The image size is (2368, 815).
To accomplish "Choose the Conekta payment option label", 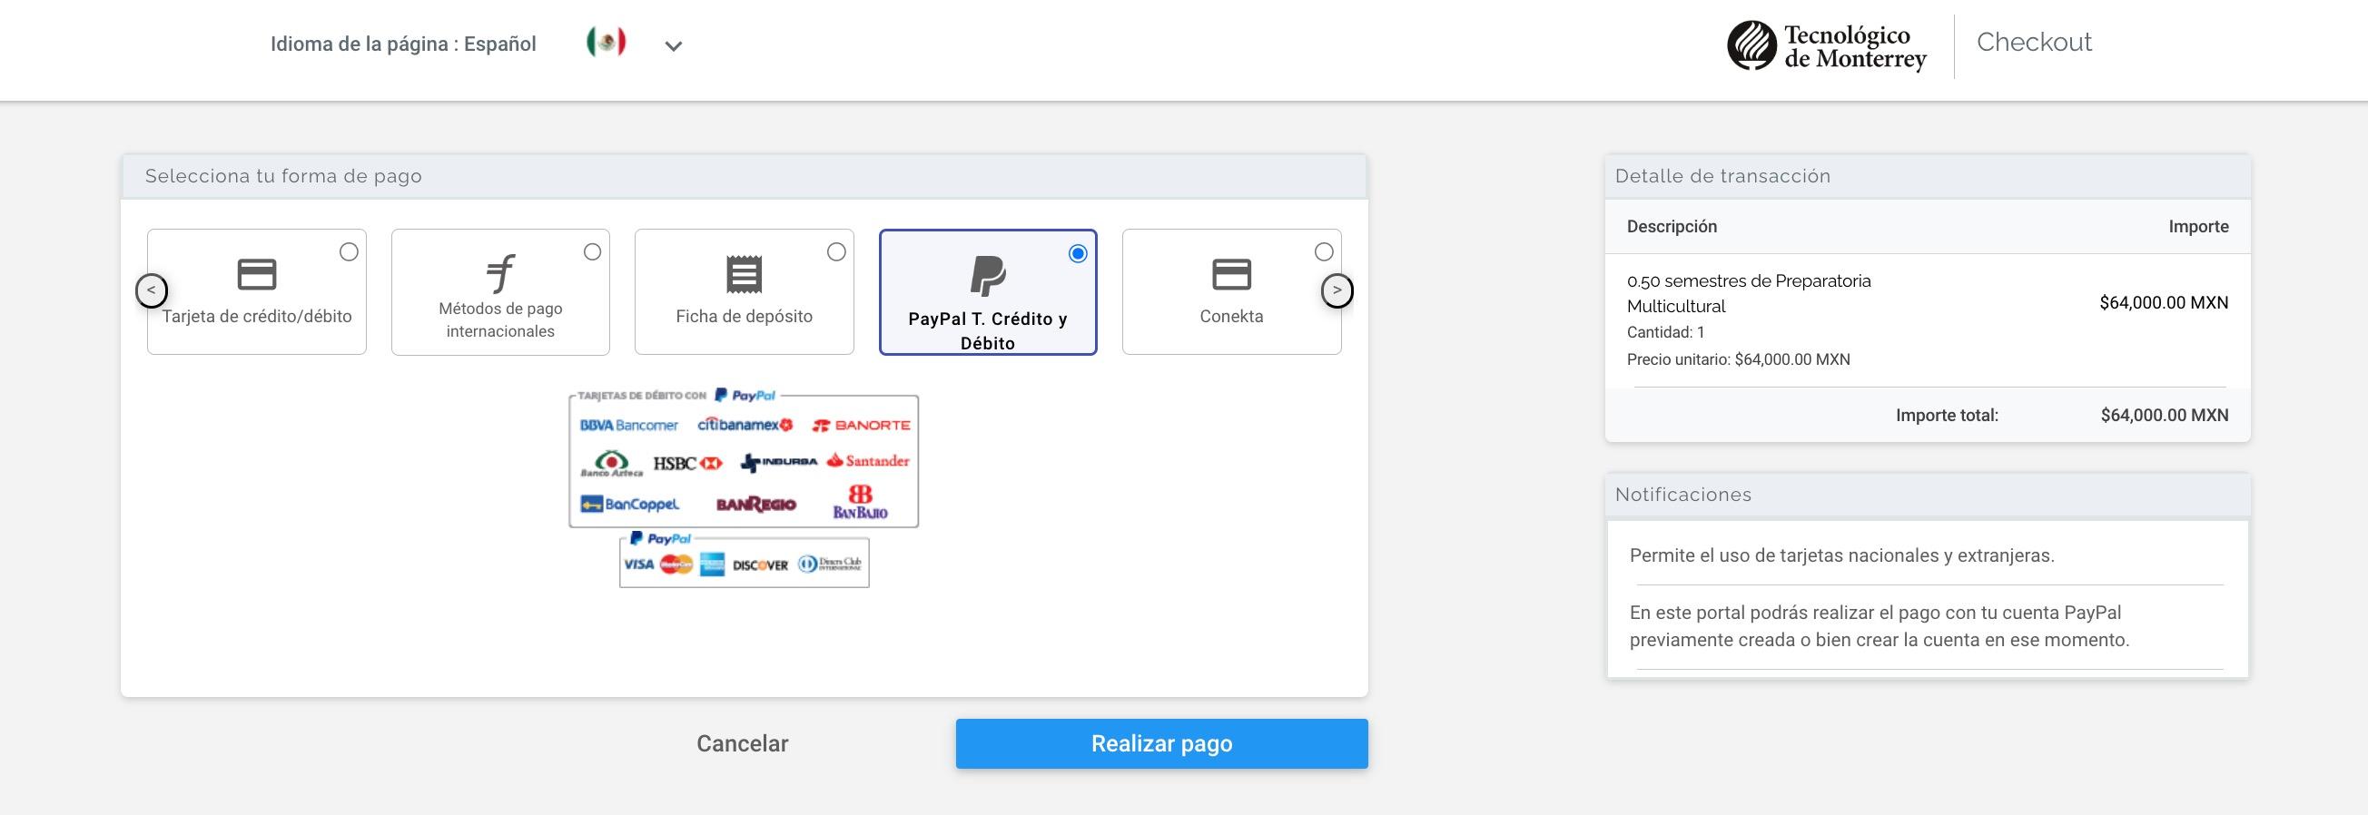I will click(x=1232, y=316).
